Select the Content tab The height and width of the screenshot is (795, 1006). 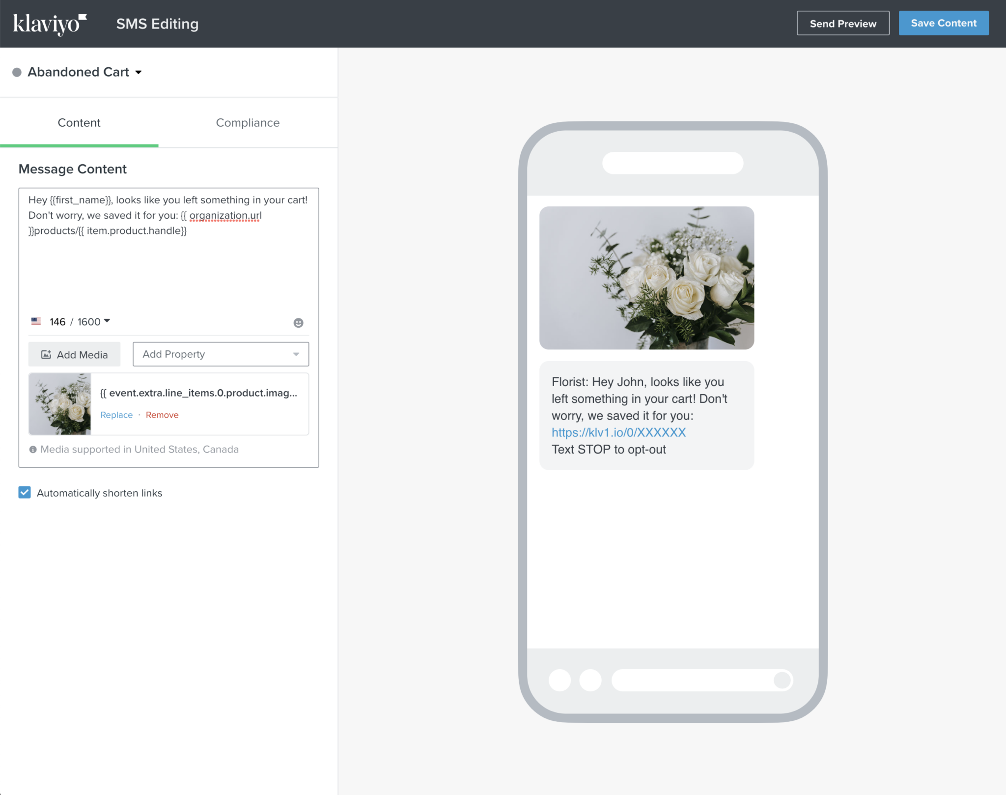(x=79, y=123)
